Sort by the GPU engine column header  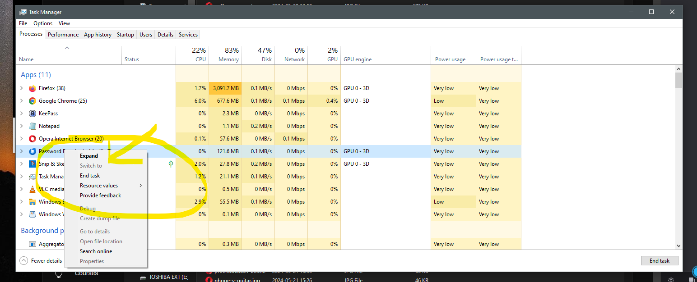(386, 55)
